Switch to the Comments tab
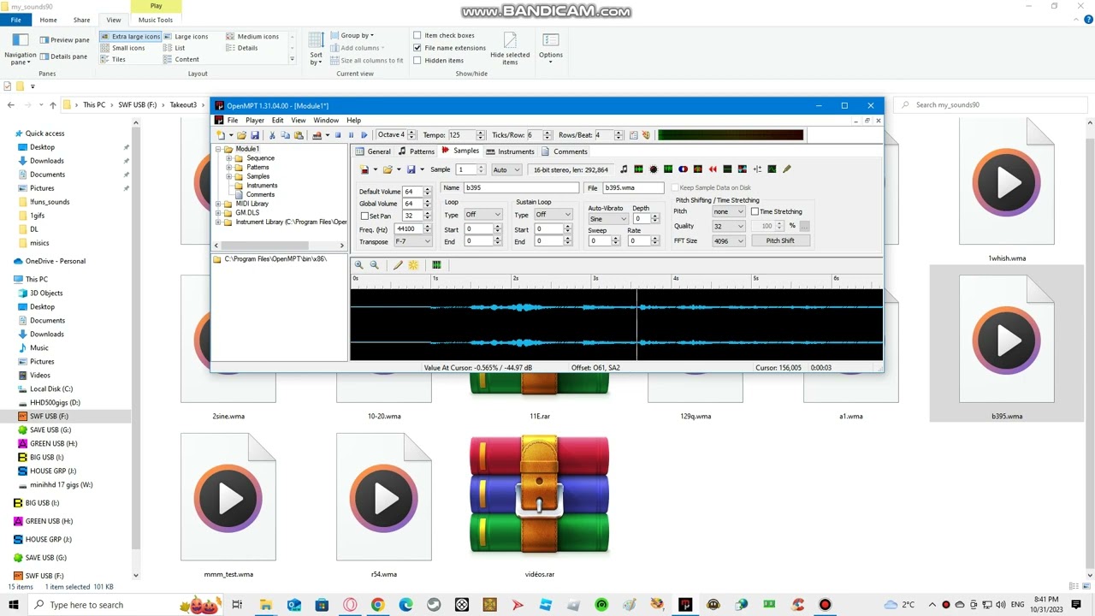The image size is (1095, 616). point(564,151)
